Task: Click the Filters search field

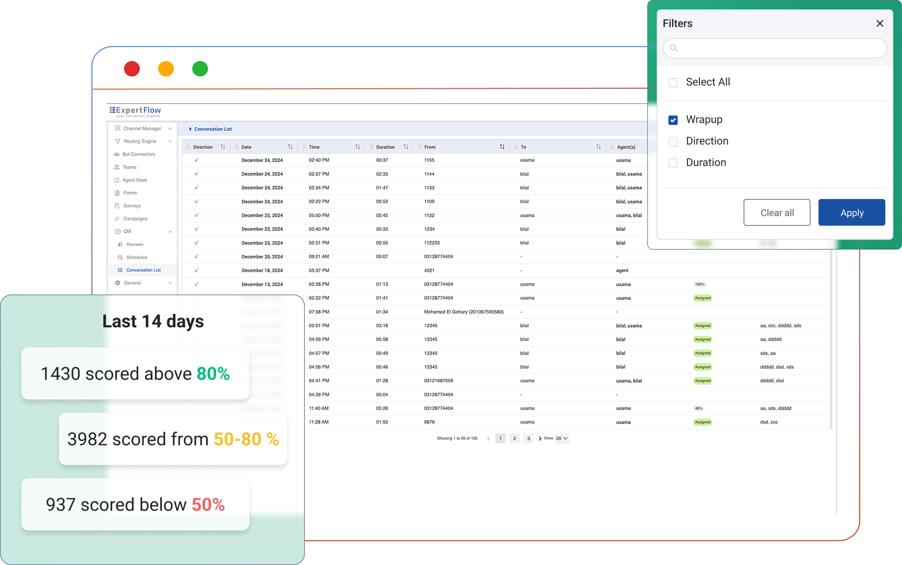Action: 775,49
